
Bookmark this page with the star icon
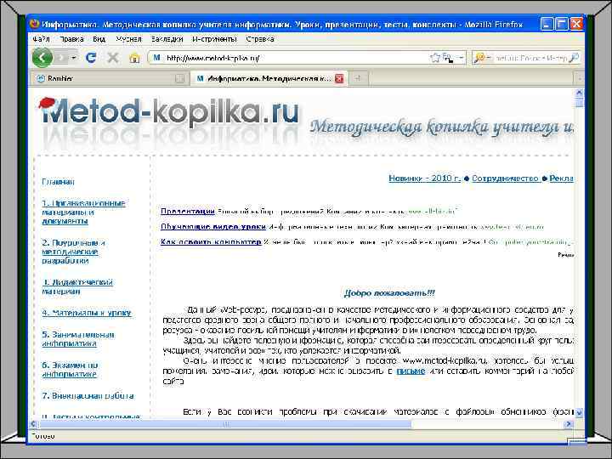click(x=435, y=58)
